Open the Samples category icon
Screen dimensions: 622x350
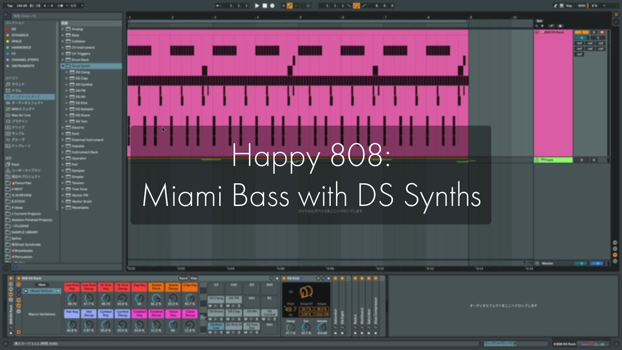8,134
